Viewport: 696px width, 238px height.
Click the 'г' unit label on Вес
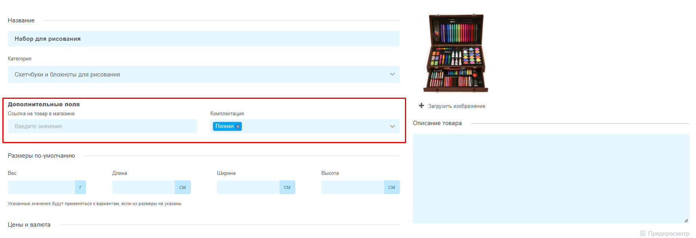tap(81, 187)
